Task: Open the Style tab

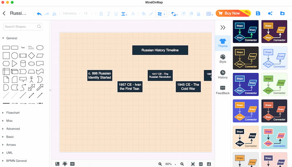Action: pos(223,59)
